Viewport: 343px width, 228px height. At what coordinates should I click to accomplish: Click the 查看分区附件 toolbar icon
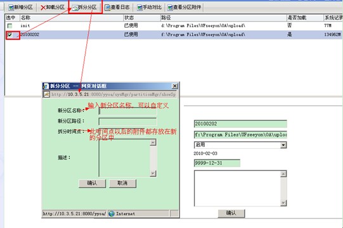tap(170, 8)
